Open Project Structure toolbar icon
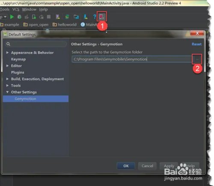 (x=76, y=17)
